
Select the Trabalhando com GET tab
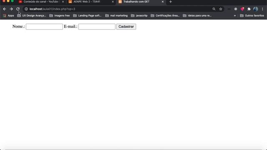141,2
